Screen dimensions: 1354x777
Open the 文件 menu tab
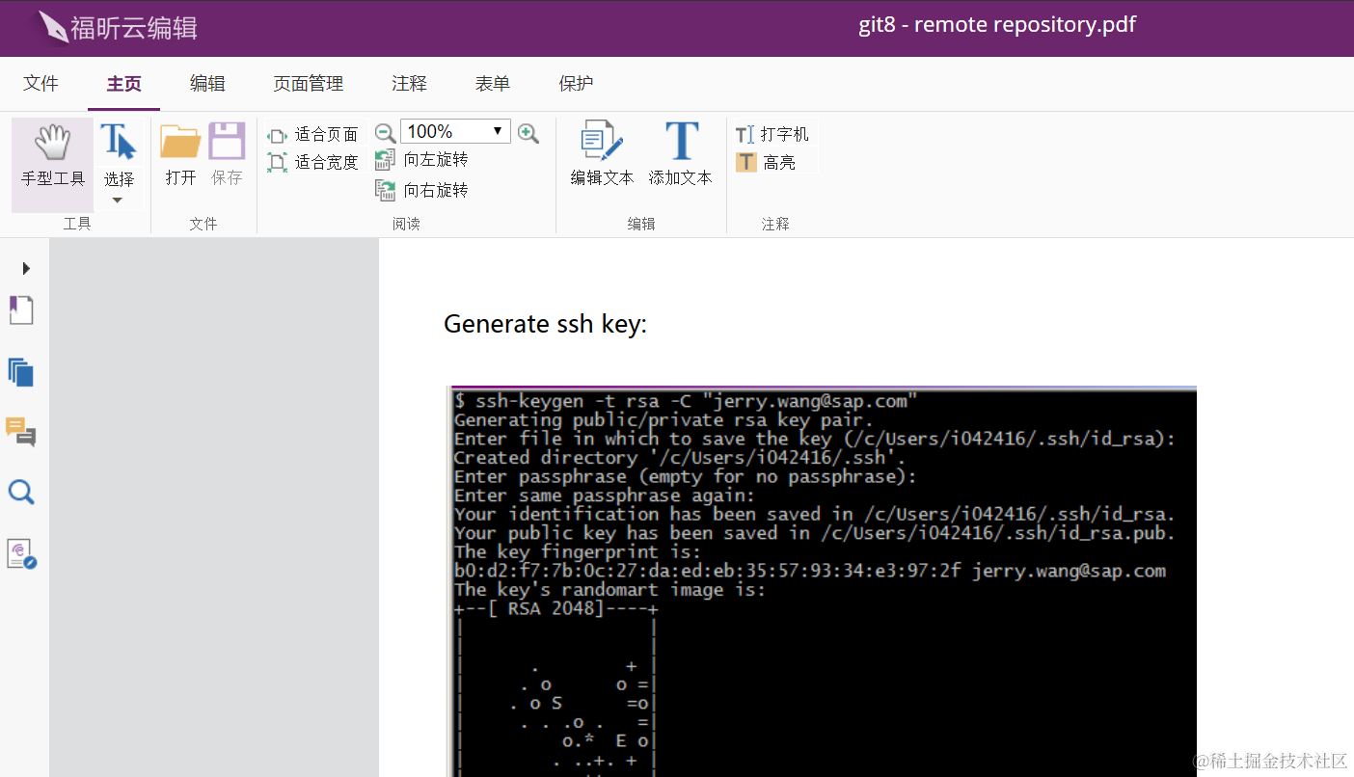coord(41,84)
